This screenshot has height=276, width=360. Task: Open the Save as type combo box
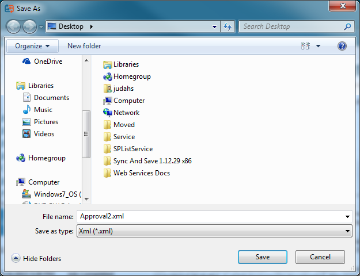click(x=214, y=231)
